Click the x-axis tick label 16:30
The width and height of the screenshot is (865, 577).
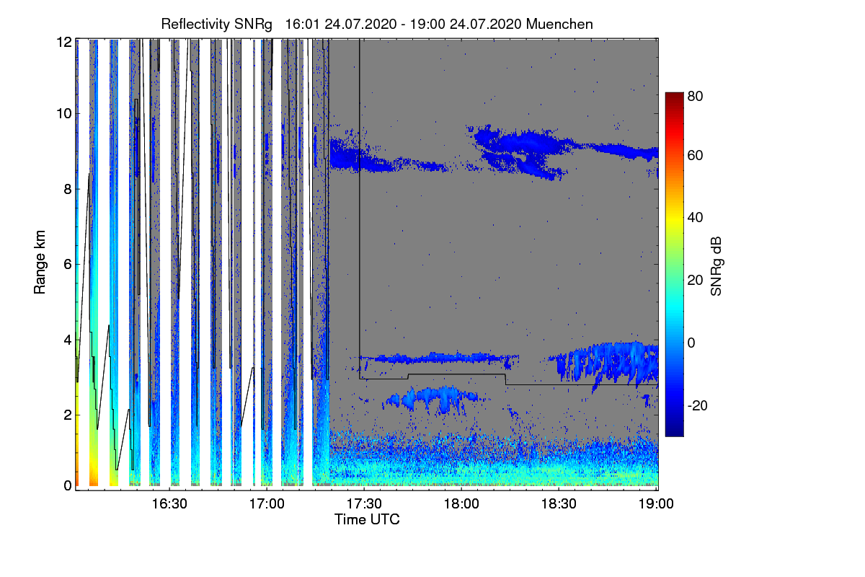tap(170, 503)
